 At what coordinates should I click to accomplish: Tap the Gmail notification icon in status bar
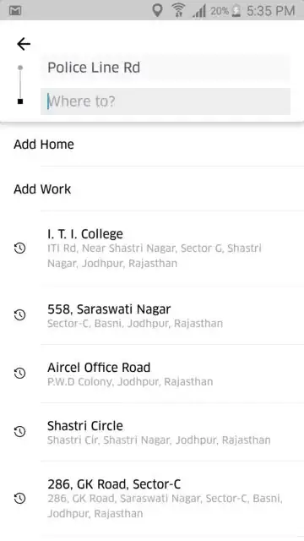15,11
